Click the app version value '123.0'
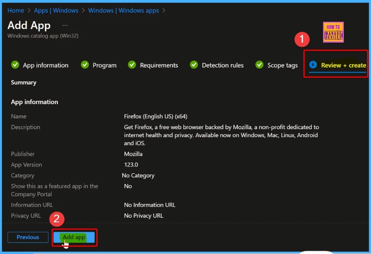371x254 pixels. 131,165
